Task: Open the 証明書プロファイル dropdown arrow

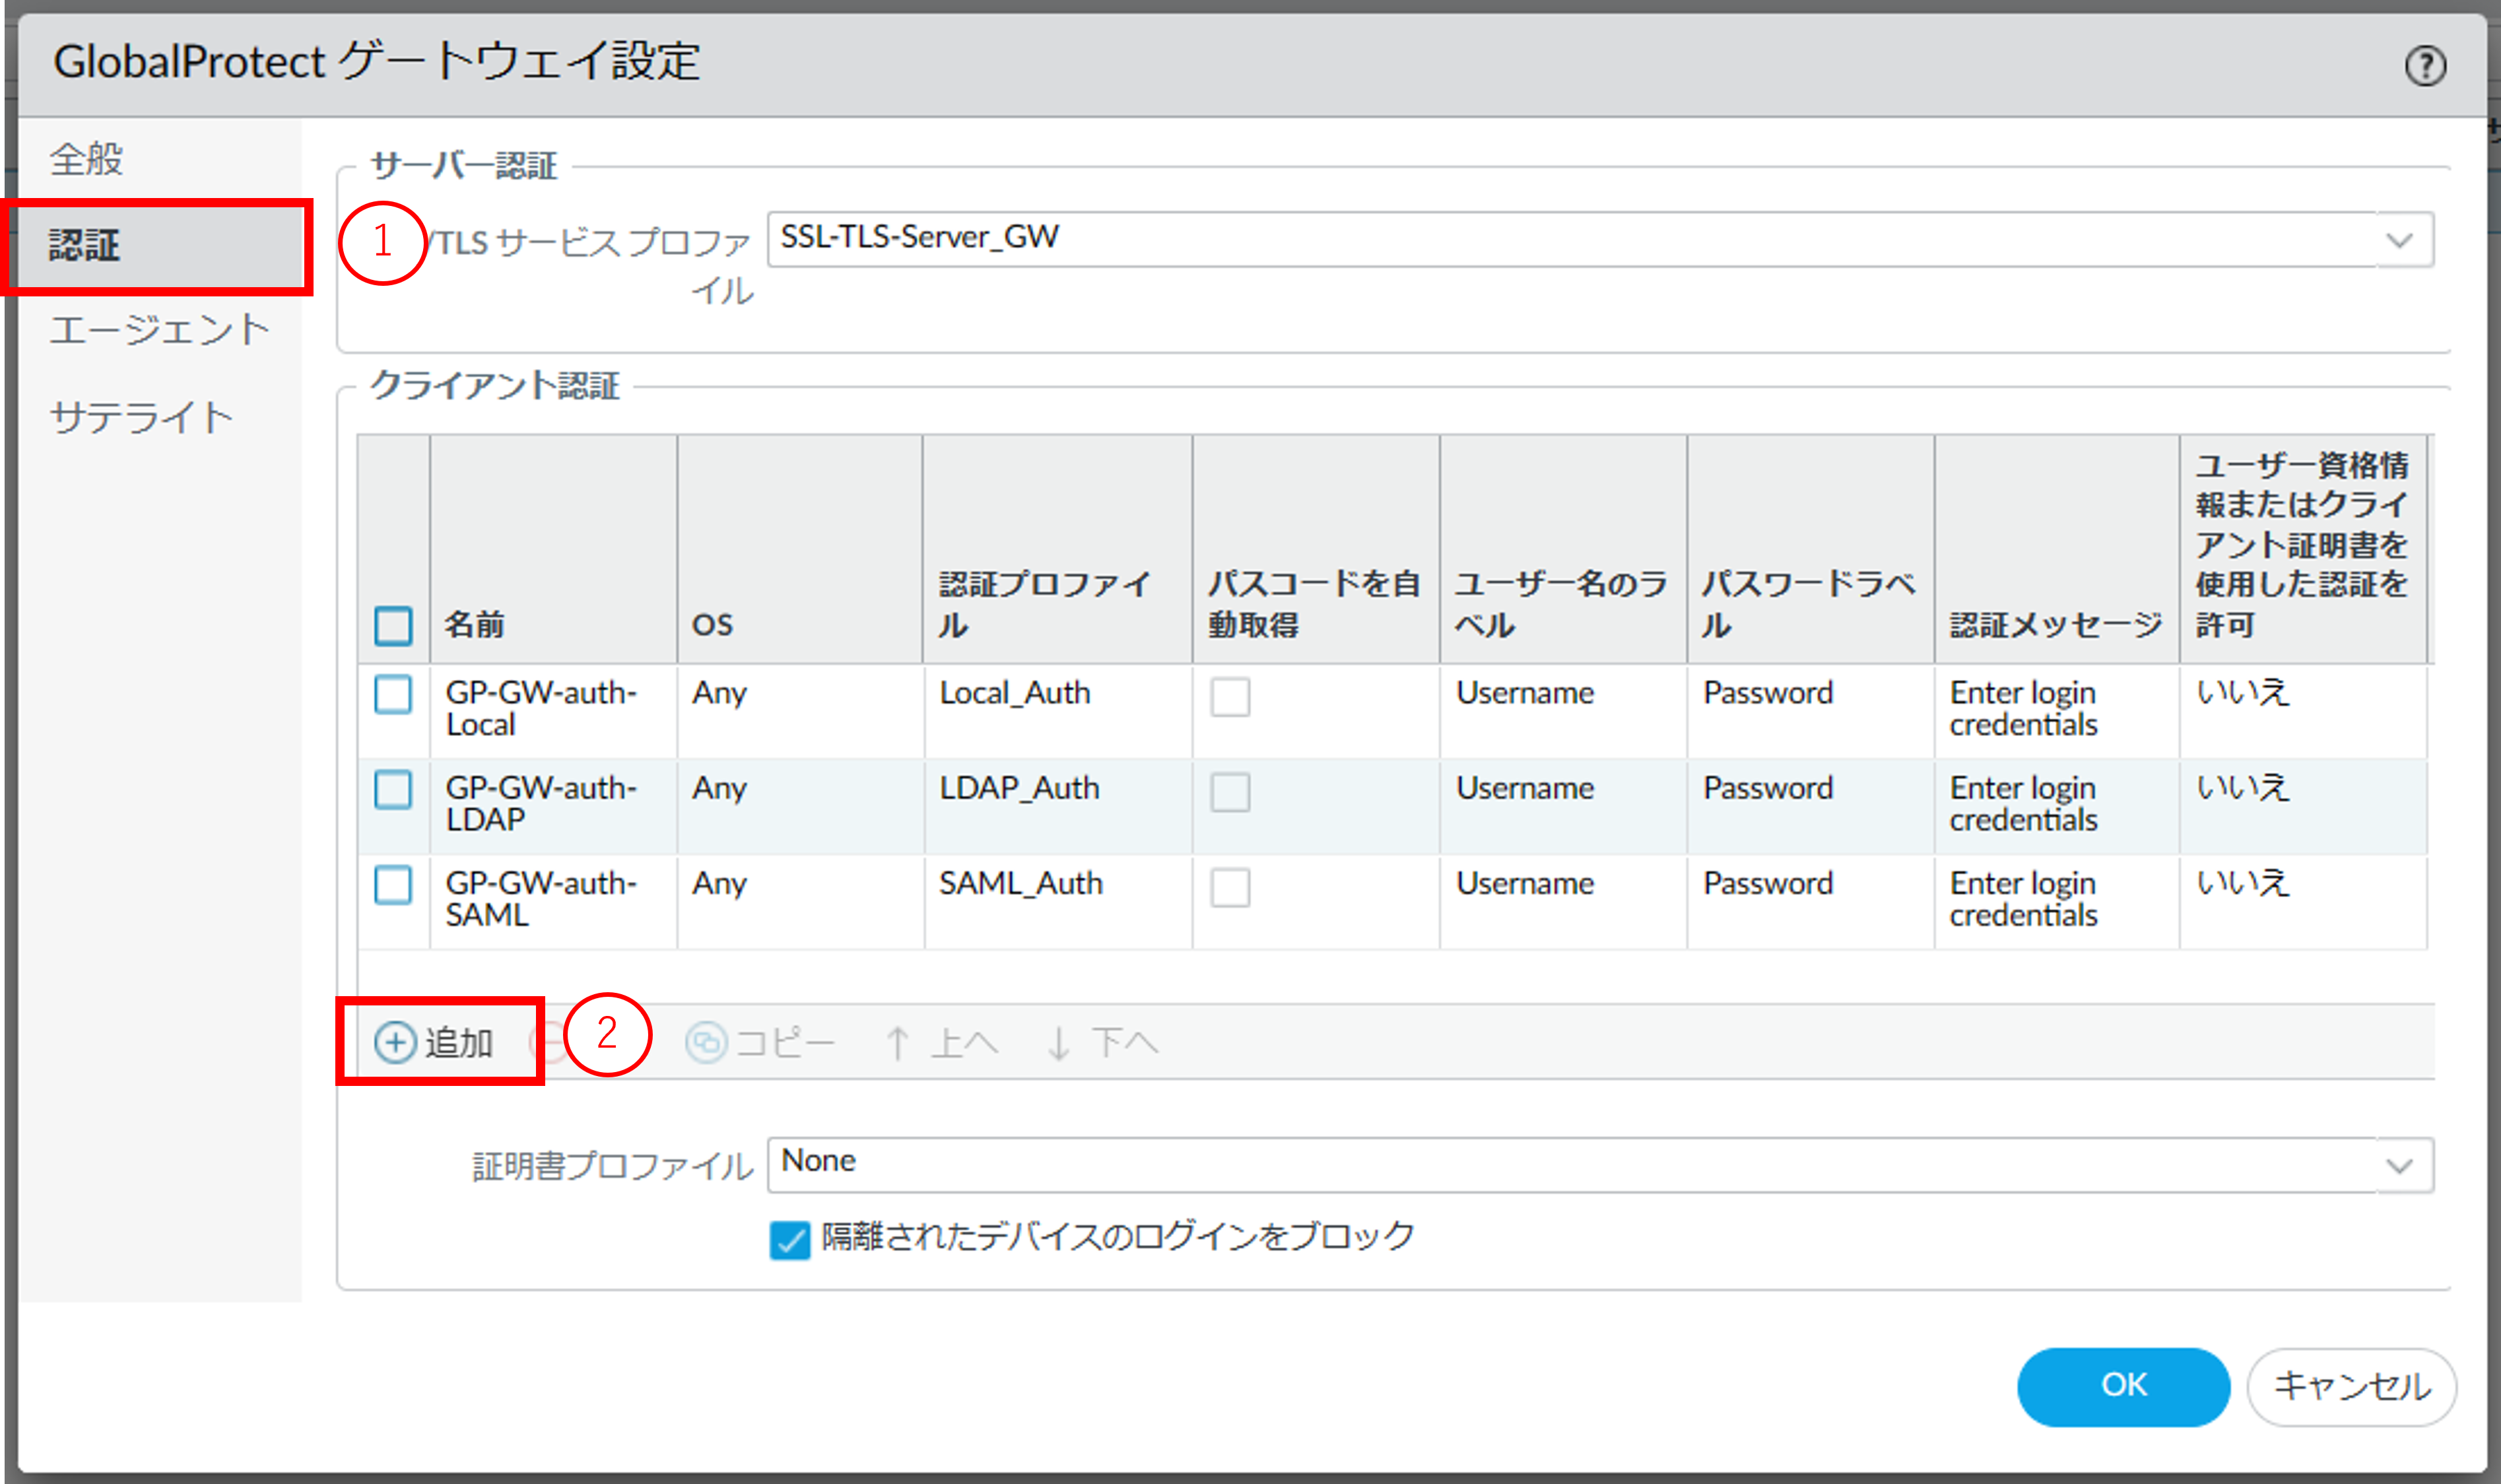Action: click(x=2399, y=1166)
